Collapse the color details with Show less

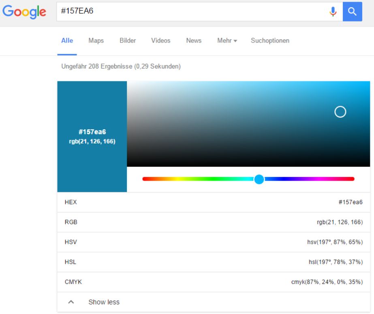[x=104, y=302]
